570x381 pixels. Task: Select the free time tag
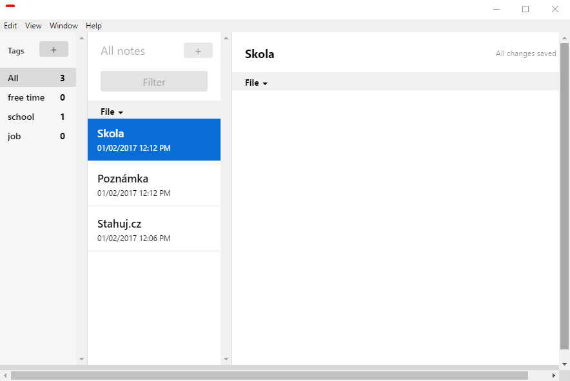[x=38, y=97]
